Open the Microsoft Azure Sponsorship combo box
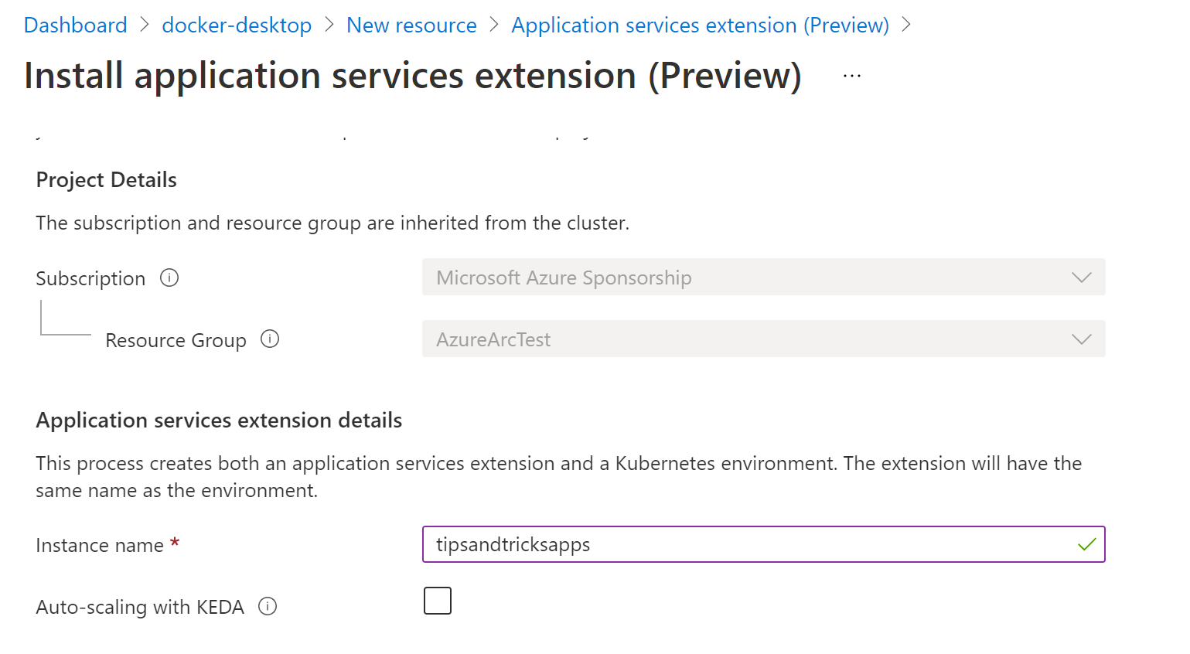This screenshot has width=1190, height=654. [x=764, y=277]
